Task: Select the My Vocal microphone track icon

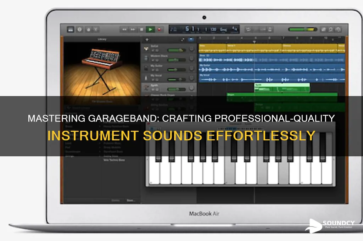Action: 146,78
